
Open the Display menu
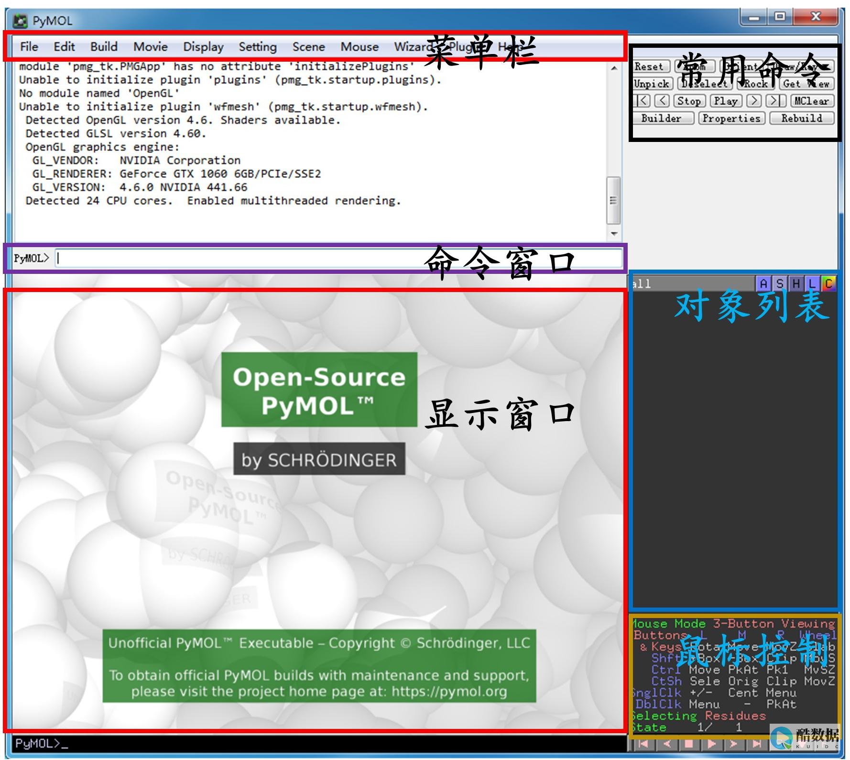203,46
